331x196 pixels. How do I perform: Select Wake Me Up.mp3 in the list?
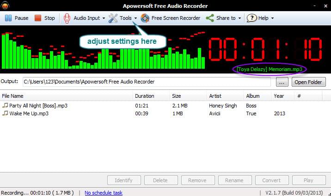[x=29, y=113]
